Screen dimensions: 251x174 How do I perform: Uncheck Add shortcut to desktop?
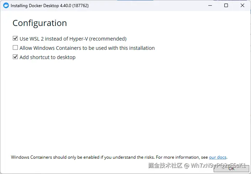click(x=15, y=57)
